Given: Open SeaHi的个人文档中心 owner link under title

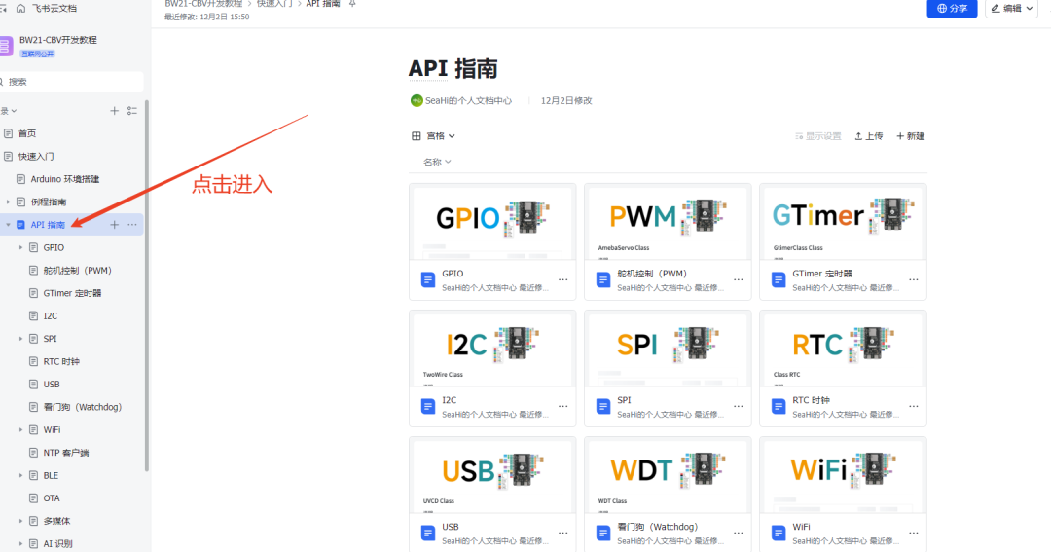Looking at the screenshot, I should [x=468, y=100].
